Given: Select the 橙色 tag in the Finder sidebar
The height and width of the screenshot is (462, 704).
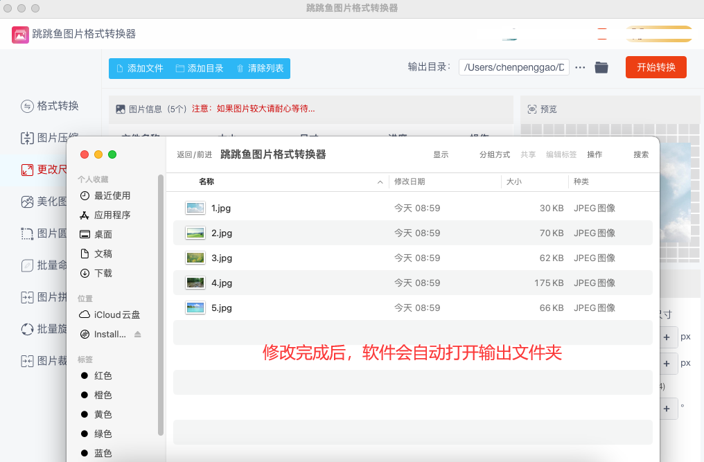Looking at the screenshot, I should tap(96, 395).
